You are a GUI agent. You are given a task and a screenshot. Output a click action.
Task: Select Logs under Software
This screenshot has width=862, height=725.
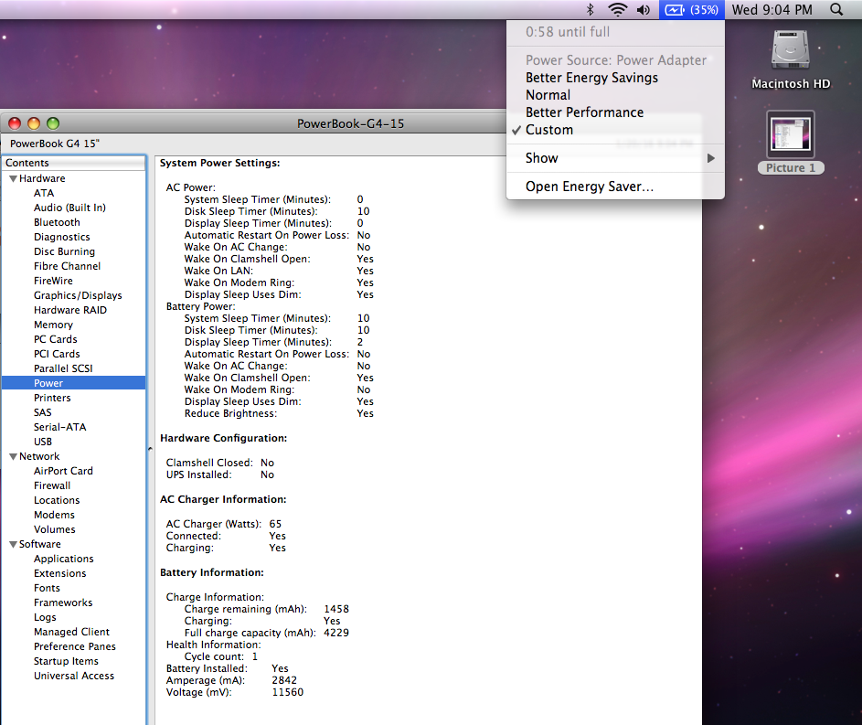(x=45, y=617)
